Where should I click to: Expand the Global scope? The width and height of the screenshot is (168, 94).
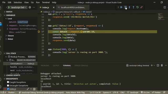coord(6,39)
